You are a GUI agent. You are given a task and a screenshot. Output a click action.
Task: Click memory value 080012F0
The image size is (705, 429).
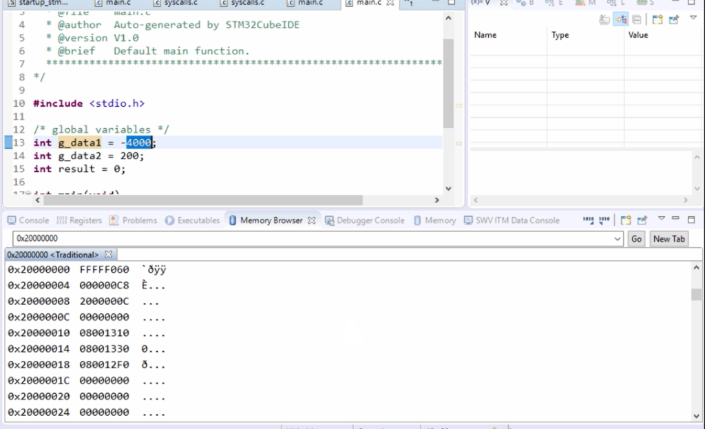pos(105,364)
